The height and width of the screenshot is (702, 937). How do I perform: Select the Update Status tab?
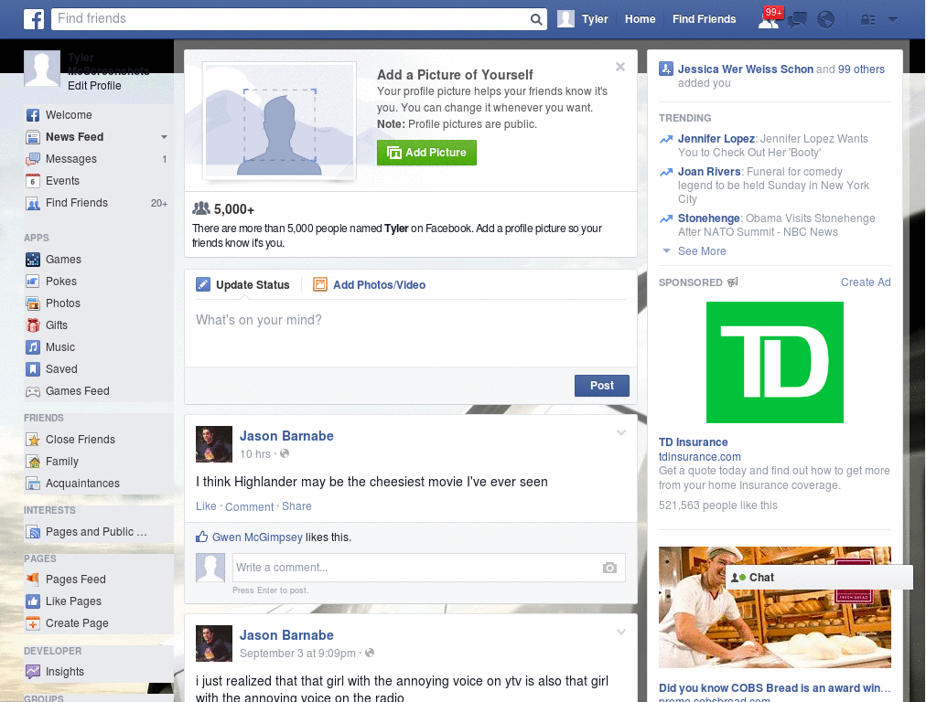coord(242,285)
